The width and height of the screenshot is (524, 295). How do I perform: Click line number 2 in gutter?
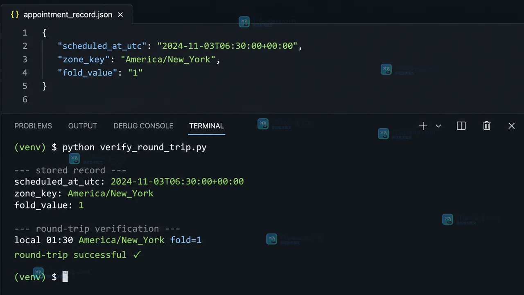click(25, 46)
